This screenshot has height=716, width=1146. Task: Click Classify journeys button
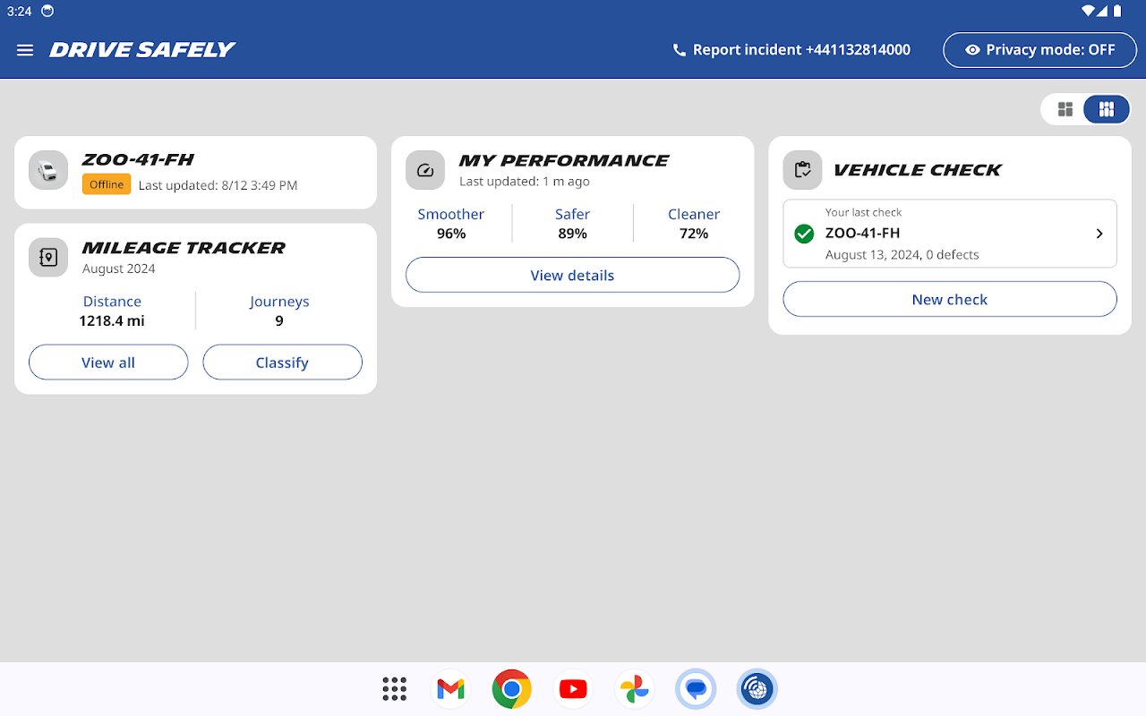pos(282,362)
